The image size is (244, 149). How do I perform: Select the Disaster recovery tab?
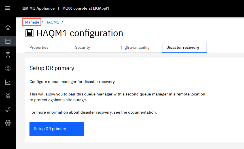tap(184, 47)
